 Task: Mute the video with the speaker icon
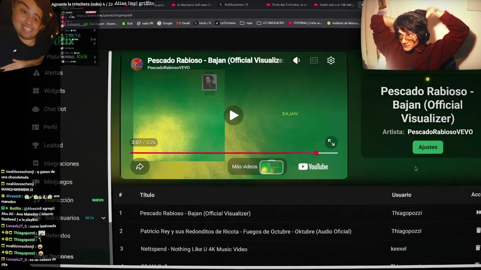pos(296,60)
